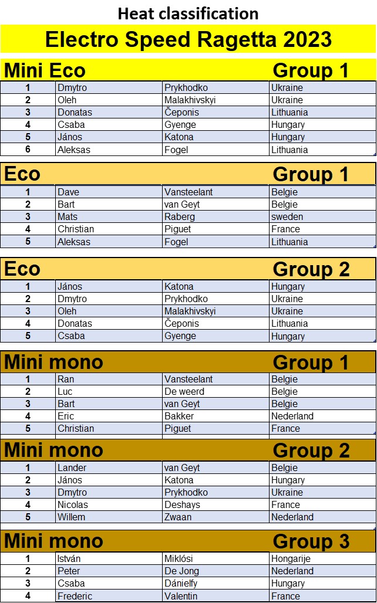
Task: Click the Lander first name cell
Action: click(x=109, y=468)
